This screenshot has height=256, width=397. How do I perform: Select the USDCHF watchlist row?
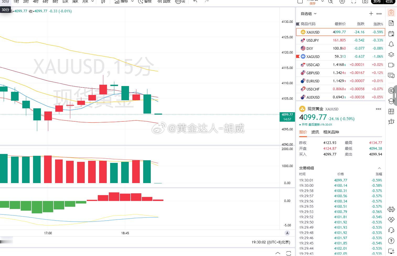click(x=340, y=89)
